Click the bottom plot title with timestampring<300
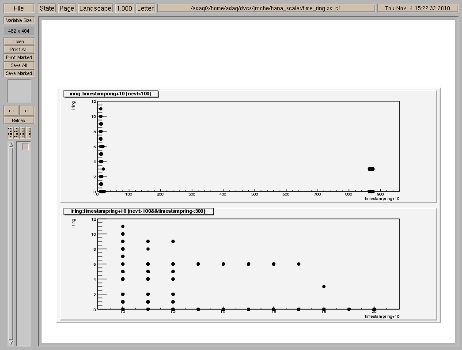The width and height of the screenshot is (462, 350). click(138, 211)
